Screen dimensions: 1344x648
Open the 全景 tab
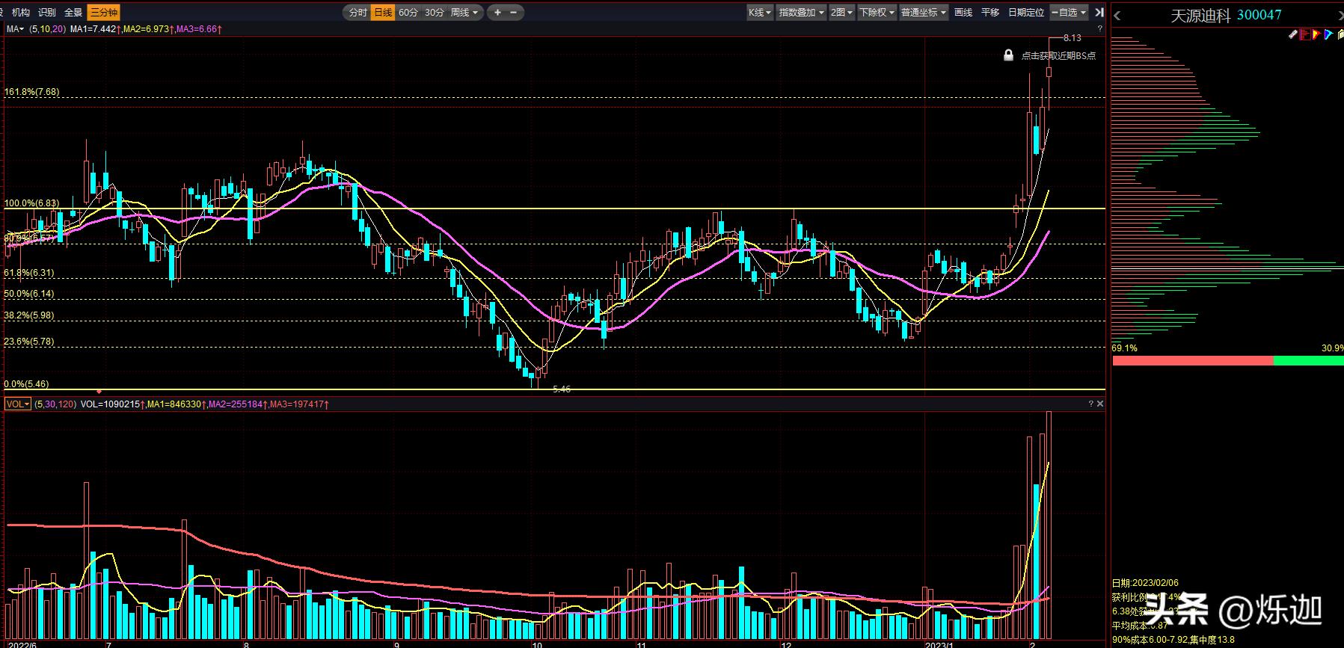tap(73, 12)
